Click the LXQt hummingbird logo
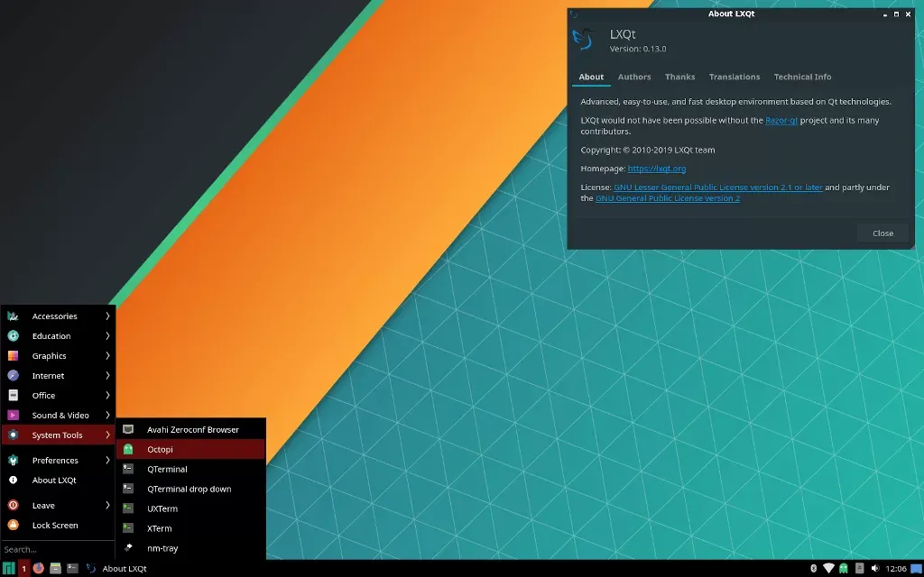924x577 pixels. pos(584,40)
